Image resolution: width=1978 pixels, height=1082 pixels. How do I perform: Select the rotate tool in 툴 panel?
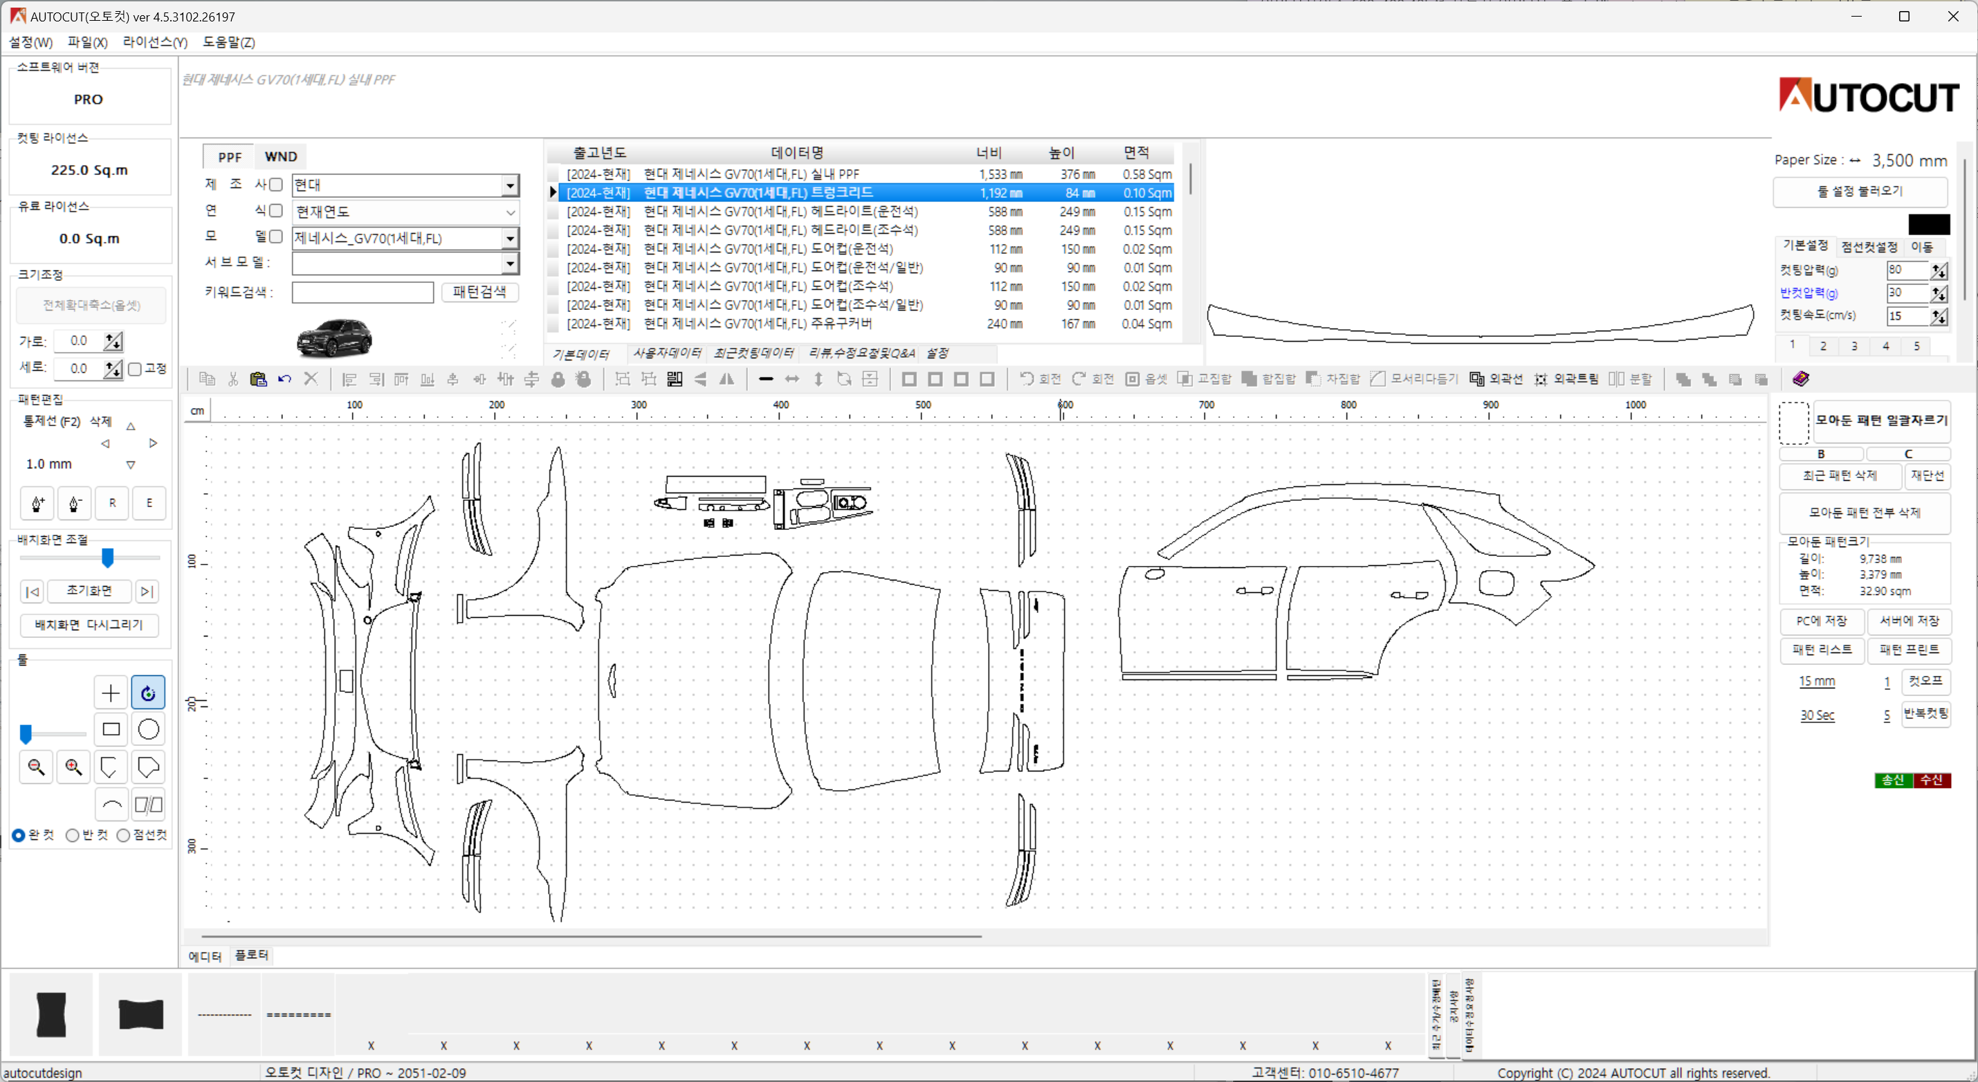148,693
